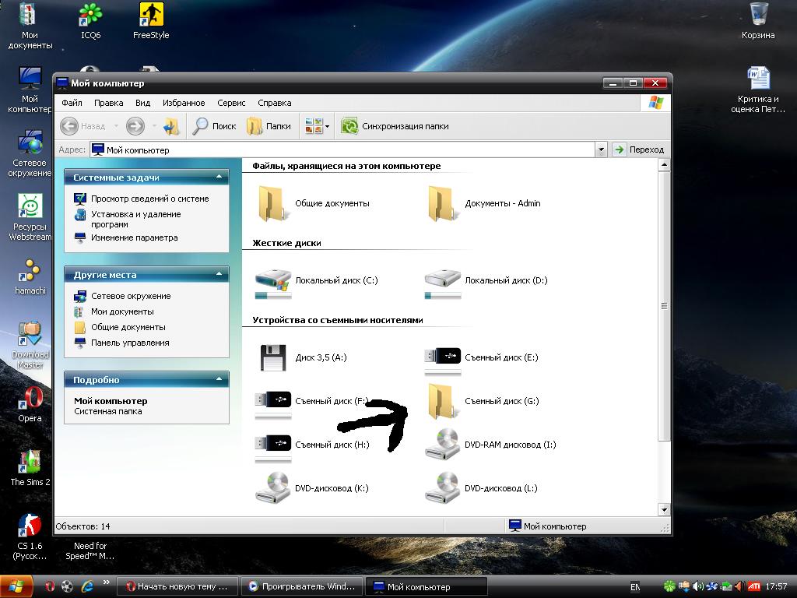Image resolution: width=797 pixels, height=598 pixels.
Task: Select DVD-RAM дисковод (I:) icon
Action: click(442, 445)
